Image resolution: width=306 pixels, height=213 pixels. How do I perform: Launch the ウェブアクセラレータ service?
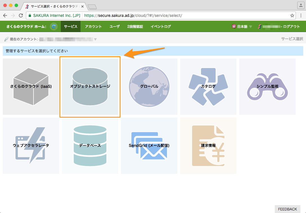pyautogui.click(x=31, y=146)
